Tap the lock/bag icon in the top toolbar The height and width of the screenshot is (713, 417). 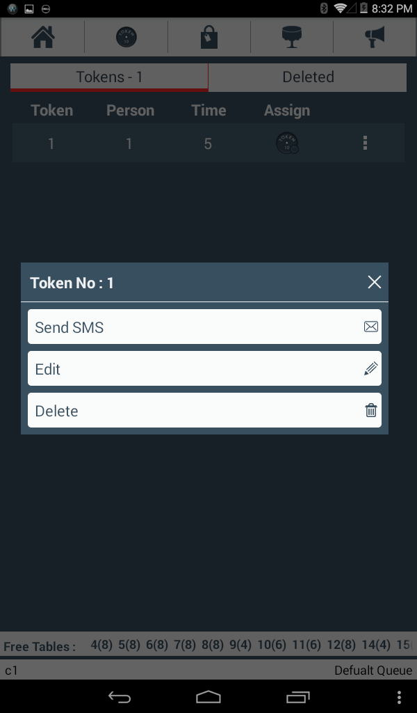tap(208, 37)
